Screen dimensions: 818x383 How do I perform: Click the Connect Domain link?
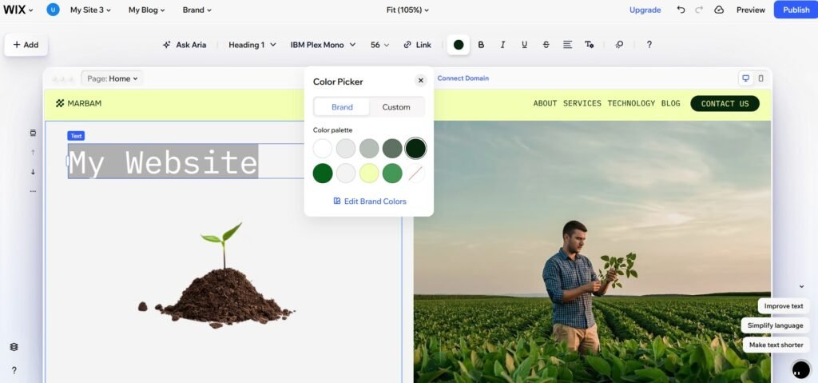463,78
